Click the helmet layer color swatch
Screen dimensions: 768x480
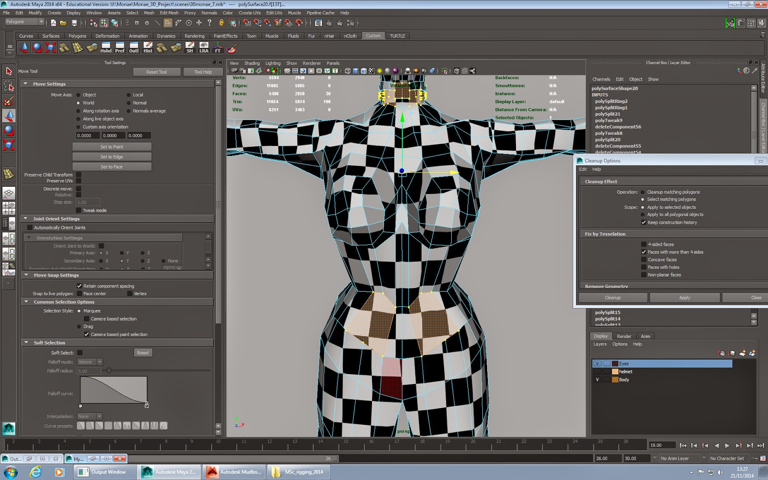(x=615, y=372)
